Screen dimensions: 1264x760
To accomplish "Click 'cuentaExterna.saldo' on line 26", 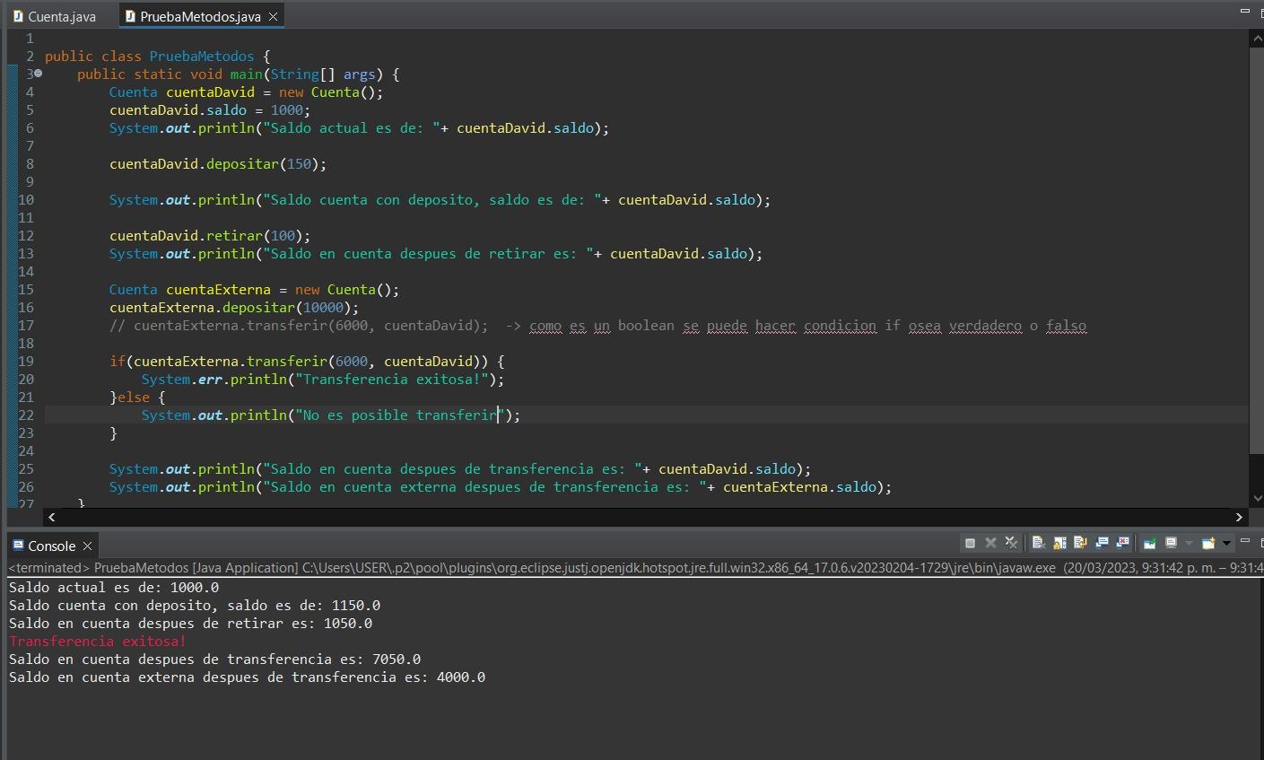I will [x=799, y=486].
